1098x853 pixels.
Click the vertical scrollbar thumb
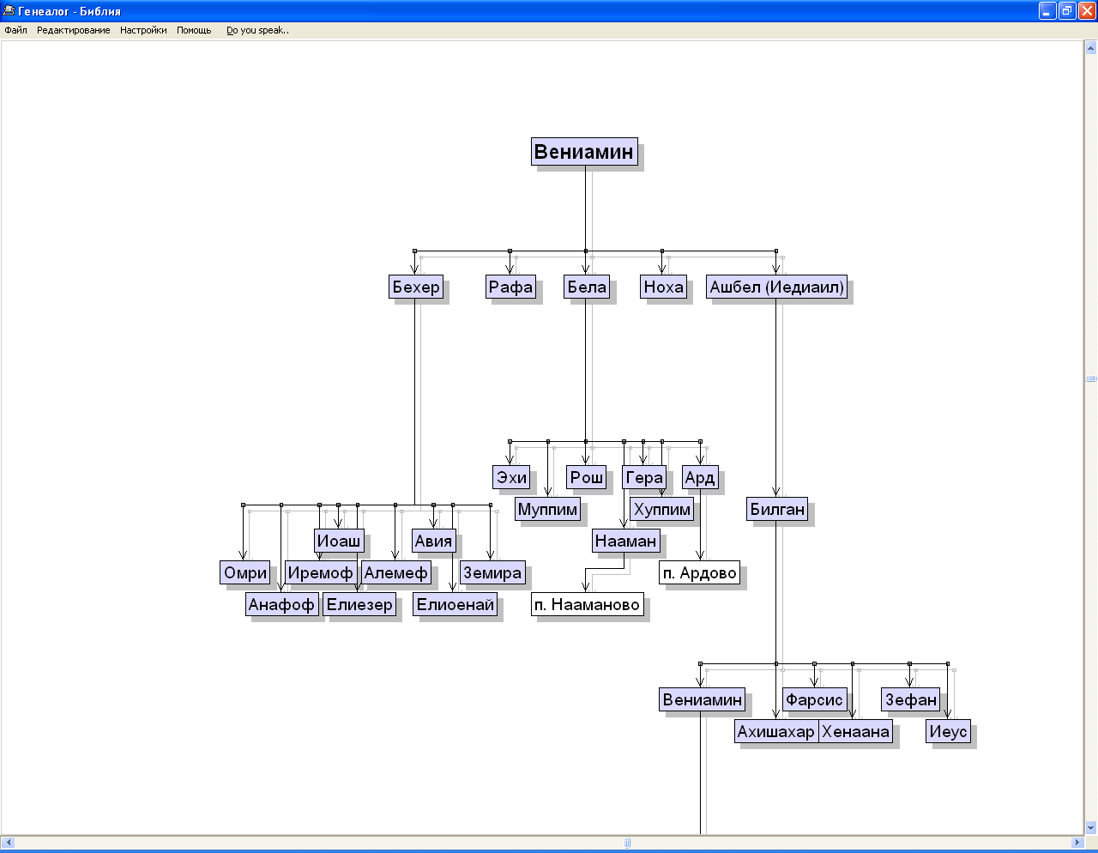(x=1091, y=378)
